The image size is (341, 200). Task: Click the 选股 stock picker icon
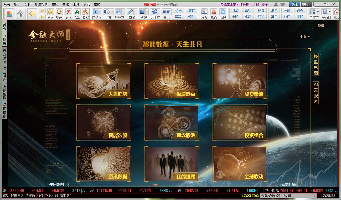tap(142, 12)
